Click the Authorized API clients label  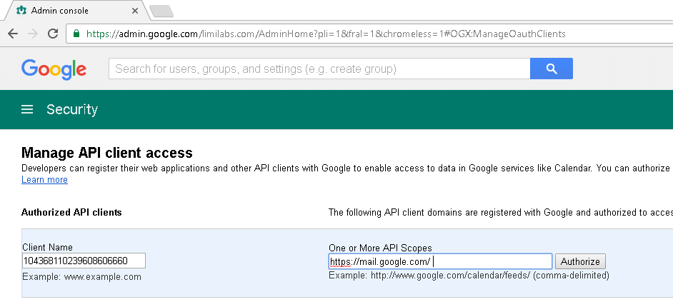pyautogui.click(x=71, y=212)
